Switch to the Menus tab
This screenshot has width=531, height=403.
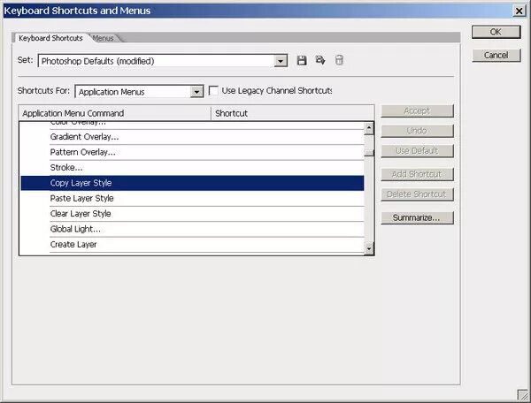click(x=104, y=38)
